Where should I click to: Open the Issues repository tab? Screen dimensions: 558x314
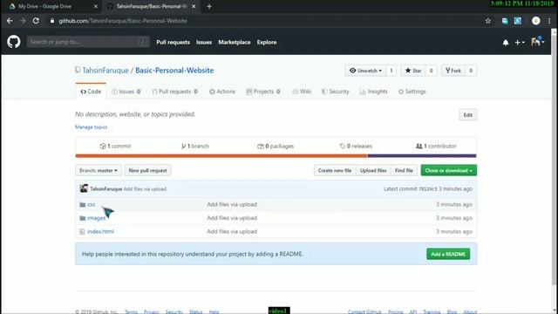coord(126,92)
